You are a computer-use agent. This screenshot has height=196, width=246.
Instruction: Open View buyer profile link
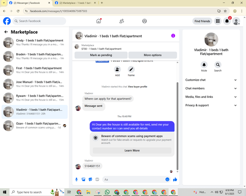coord(138,87)
